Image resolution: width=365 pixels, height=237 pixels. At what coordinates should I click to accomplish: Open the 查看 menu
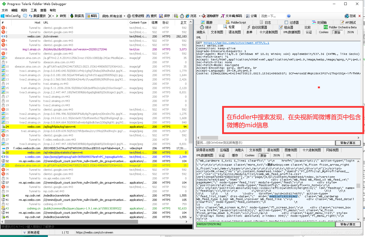pos(43,10)
